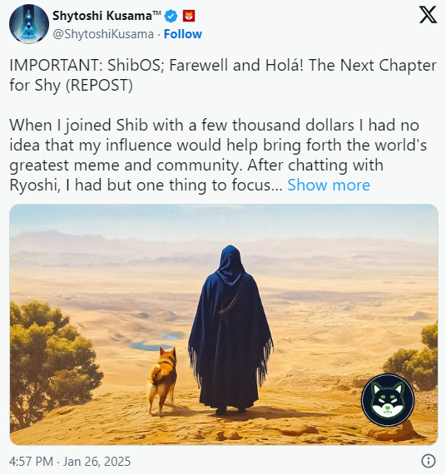This screenshot has height=475, width=446.
Task: Follow the Shytoshi Kusama account
Action: click(x=183, y=34)
